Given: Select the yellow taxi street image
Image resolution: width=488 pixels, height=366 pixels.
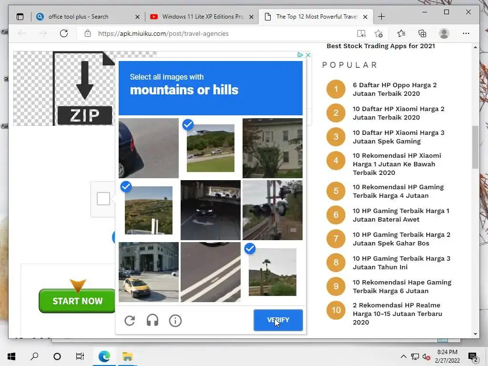Looking at the screenshot, I should click(x=149, y=272).
